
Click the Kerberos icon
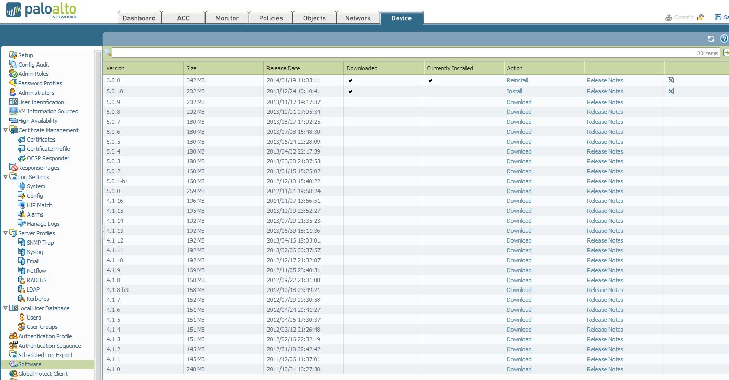click(22, 299)
